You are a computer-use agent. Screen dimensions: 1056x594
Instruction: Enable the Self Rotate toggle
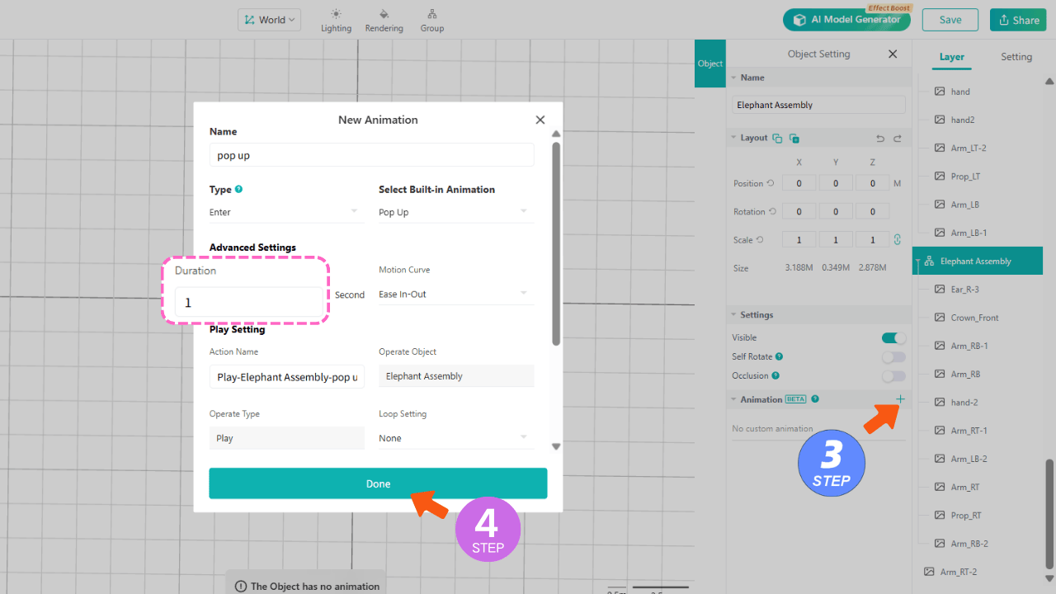(893, 356)
